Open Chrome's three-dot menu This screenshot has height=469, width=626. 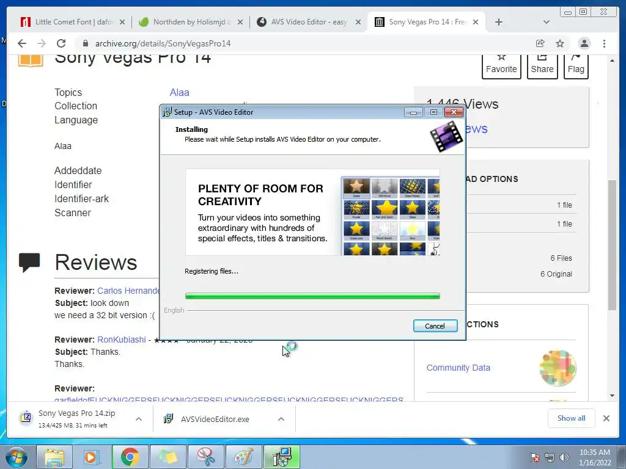click(x=604, y=43)
